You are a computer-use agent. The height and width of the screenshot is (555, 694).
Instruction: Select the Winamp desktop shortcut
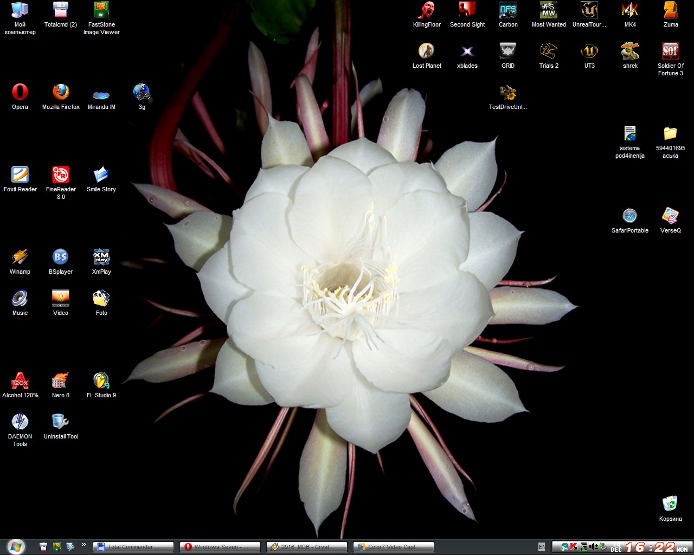20,257
